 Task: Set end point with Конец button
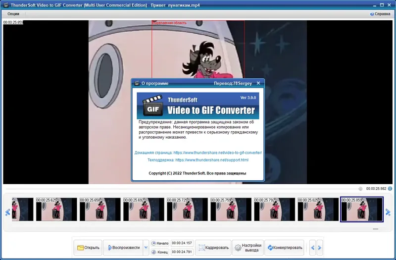click(x=160, y=252)
